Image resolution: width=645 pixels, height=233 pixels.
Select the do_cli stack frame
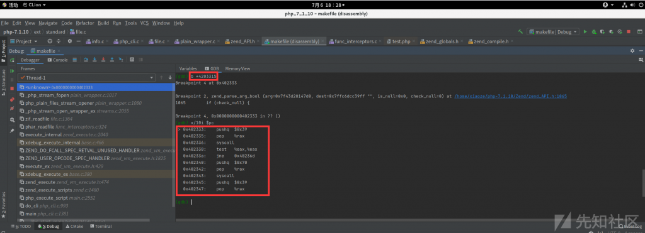(x=96, y=205)
